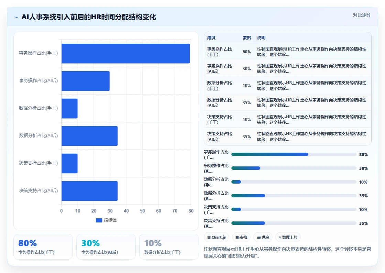Click the 35% cell of 数据分析占比(AI后) row
This screenshot has height=273, width=385.
tap(247, 102)
